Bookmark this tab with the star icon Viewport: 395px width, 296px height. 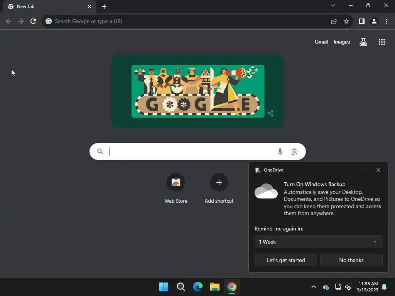tap(346, 22)
